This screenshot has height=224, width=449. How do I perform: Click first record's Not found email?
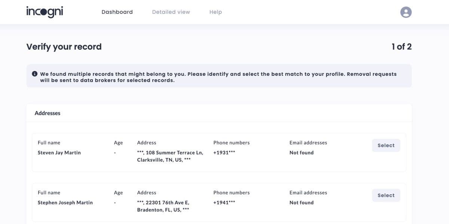pos(301,153)
